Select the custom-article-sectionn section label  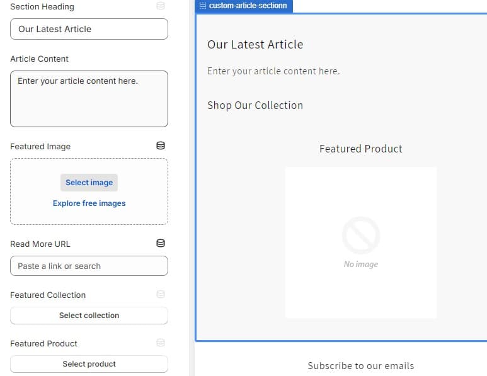pos(247,6)
